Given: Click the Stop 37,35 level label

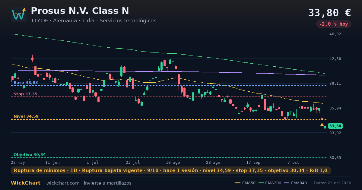Looking at the screenshot, I should (25, 94).
